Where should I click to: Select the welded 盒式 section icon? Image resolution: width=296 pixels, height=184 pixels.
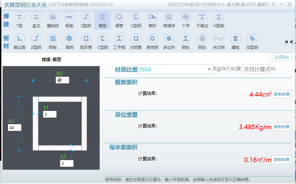pyautogui.click(x=36, y=20)
